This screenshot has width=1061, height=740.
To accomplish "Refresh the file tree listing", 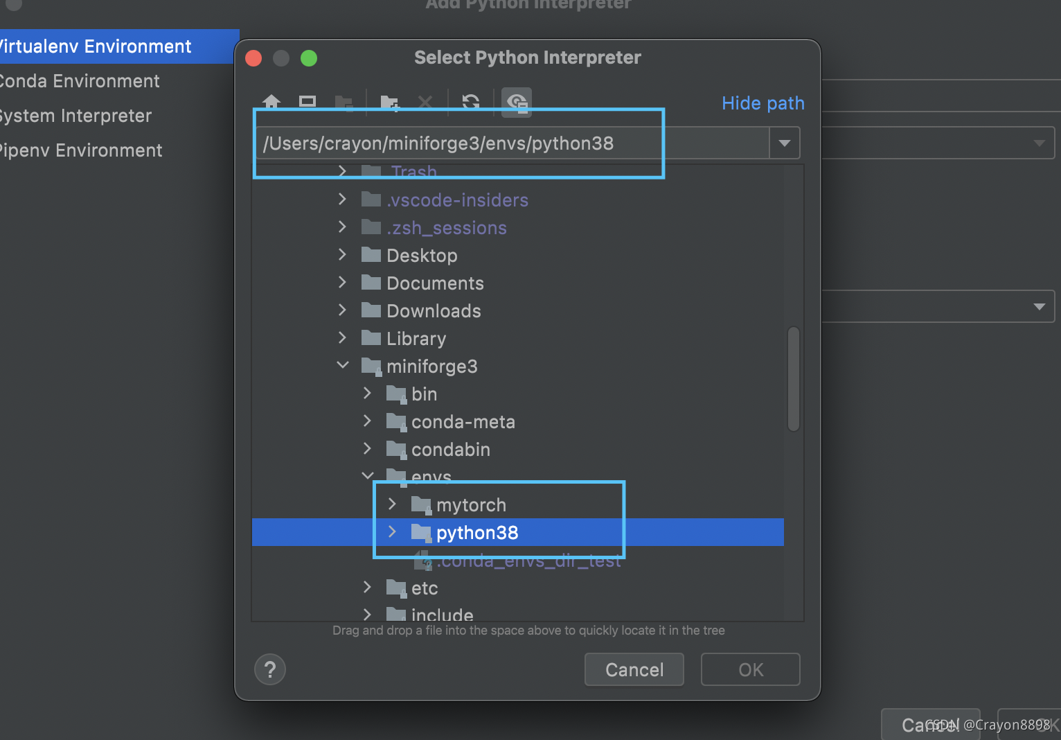I will point(470,102).
